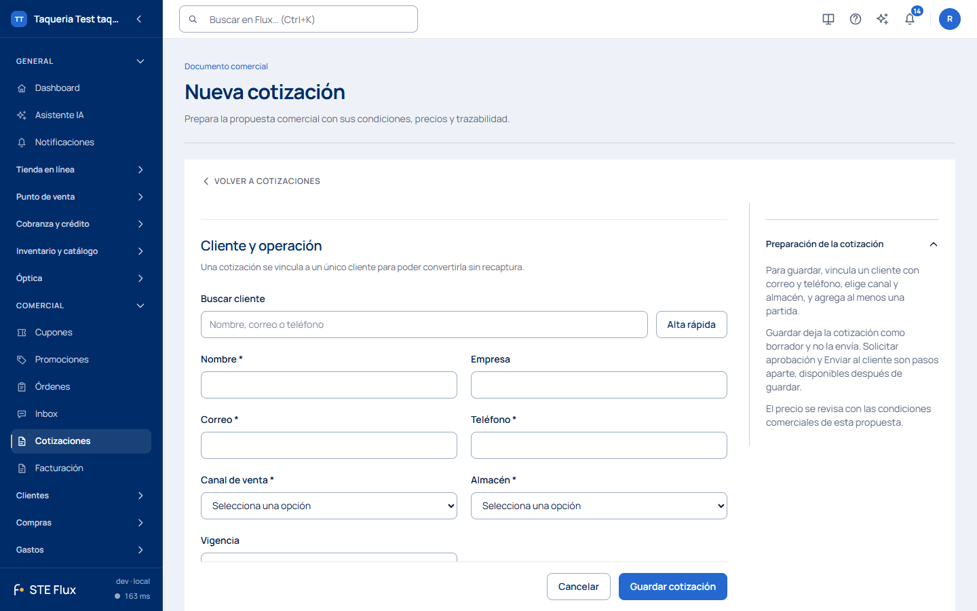This screenshot has height=611, width=977.
Task: Expand the Clientes menu
Action: pyautogui.click(x=140, y=496)
